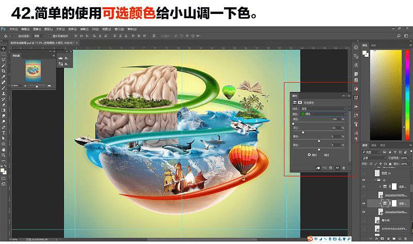Image resolution: width=413 pixels, height=244 pixels.
Task: Click the layer mask icon in the Properties header
Action: (x=300, y=102)
